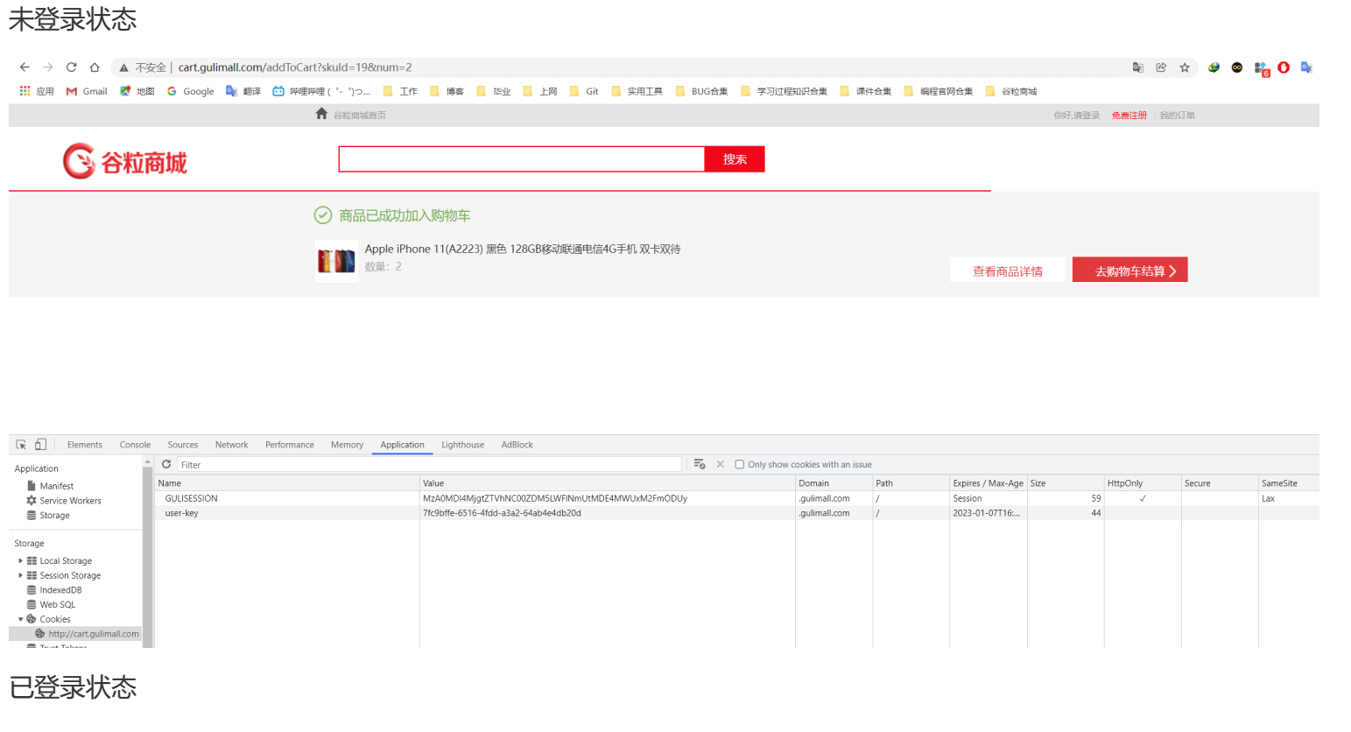Click the 谷粒商城 logo
The height and width of the screenshot is (732, 1351).
click(125, 162)
